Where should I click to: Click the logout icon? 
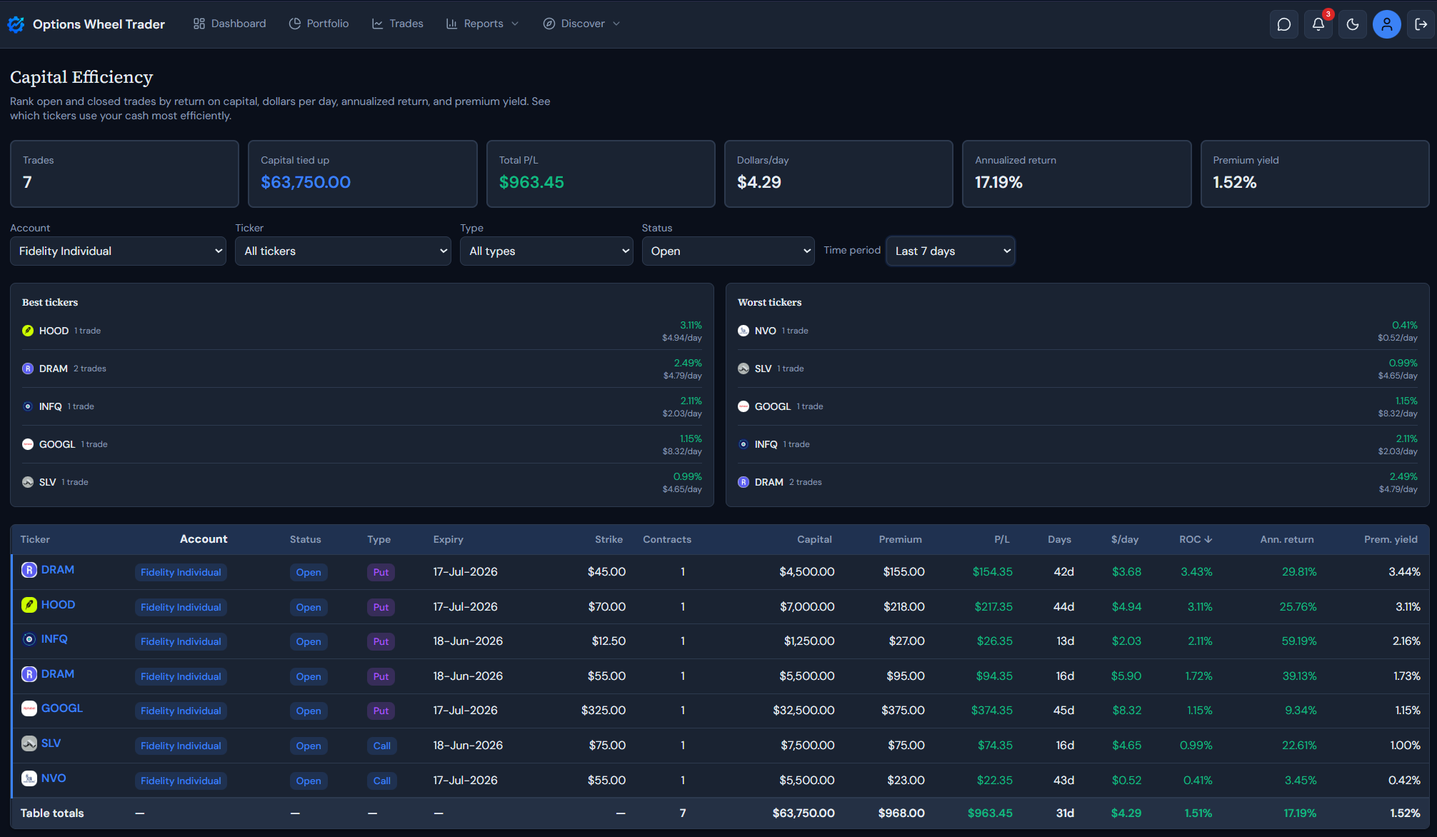click(x=1421, y=24)
